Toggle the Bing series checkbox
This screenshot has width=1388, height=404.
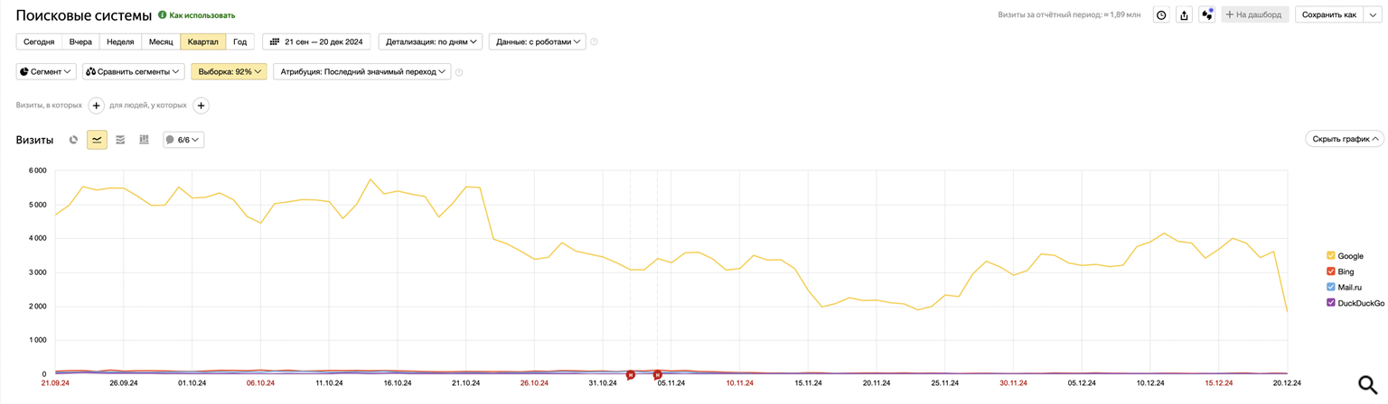click(1331, 271)
